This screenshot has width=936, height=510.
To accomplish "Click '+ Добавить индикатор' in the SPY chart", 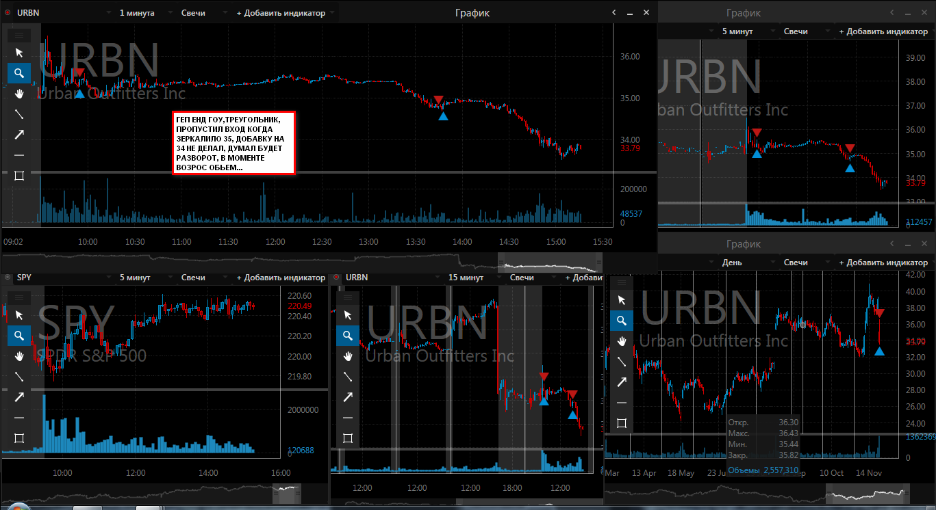I will [281, 278].
